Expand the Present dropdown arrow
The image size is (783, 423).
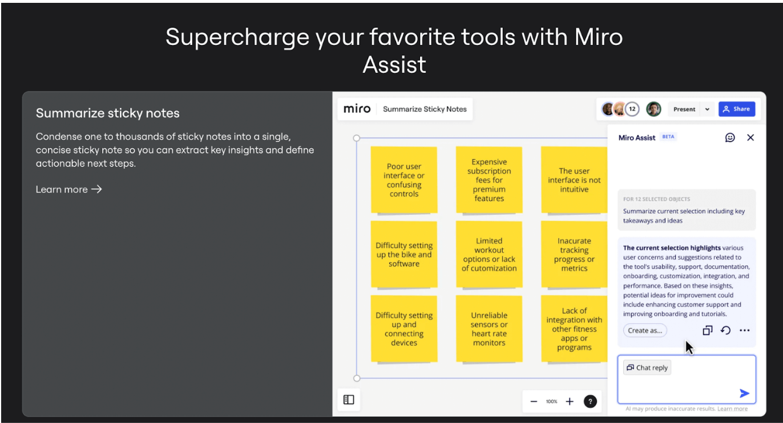tap(707, 109)
